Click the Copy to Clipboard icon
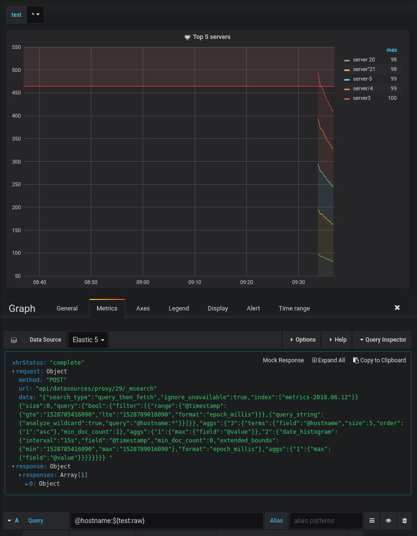Viewport: 417px width, 536px height. click(355, 360)
